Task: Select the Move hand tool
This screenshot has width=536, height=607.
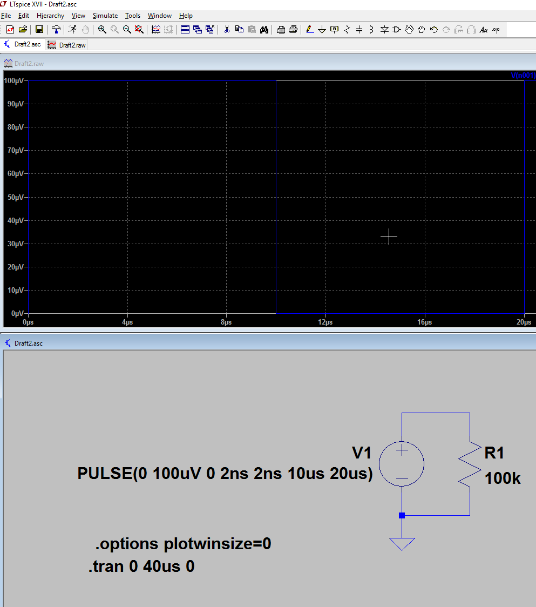Action: point(409,29)
